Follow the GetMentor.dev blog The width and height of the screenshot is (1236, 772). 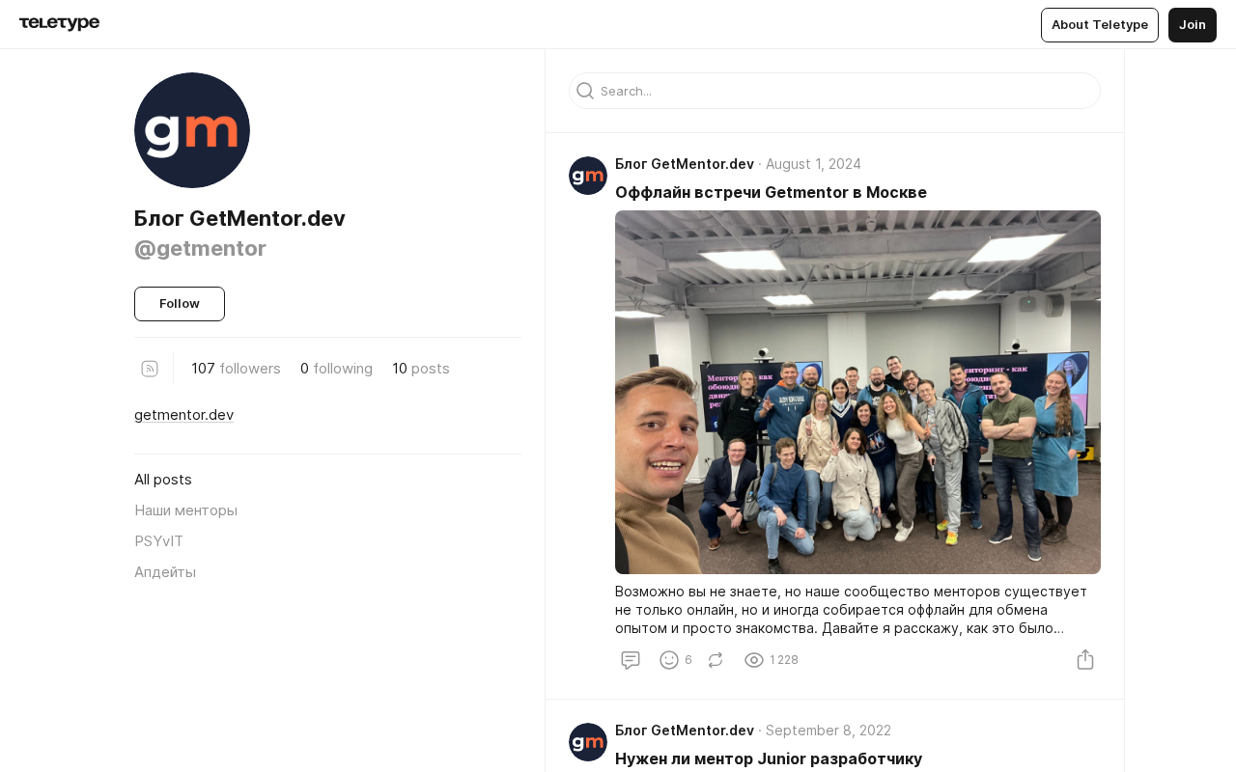[x=180, y=304]
